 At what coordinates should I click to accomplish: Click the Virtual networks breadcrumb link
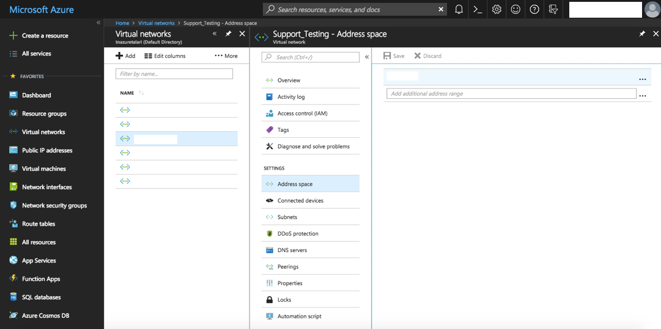click(156, 23)
